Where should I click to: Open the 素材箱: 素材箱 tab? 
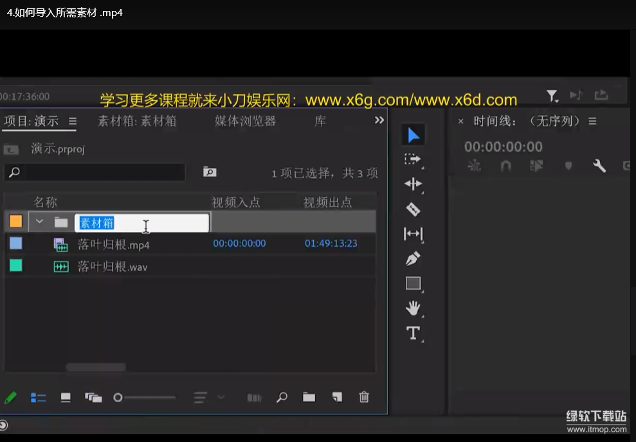[x=136, y=121]
